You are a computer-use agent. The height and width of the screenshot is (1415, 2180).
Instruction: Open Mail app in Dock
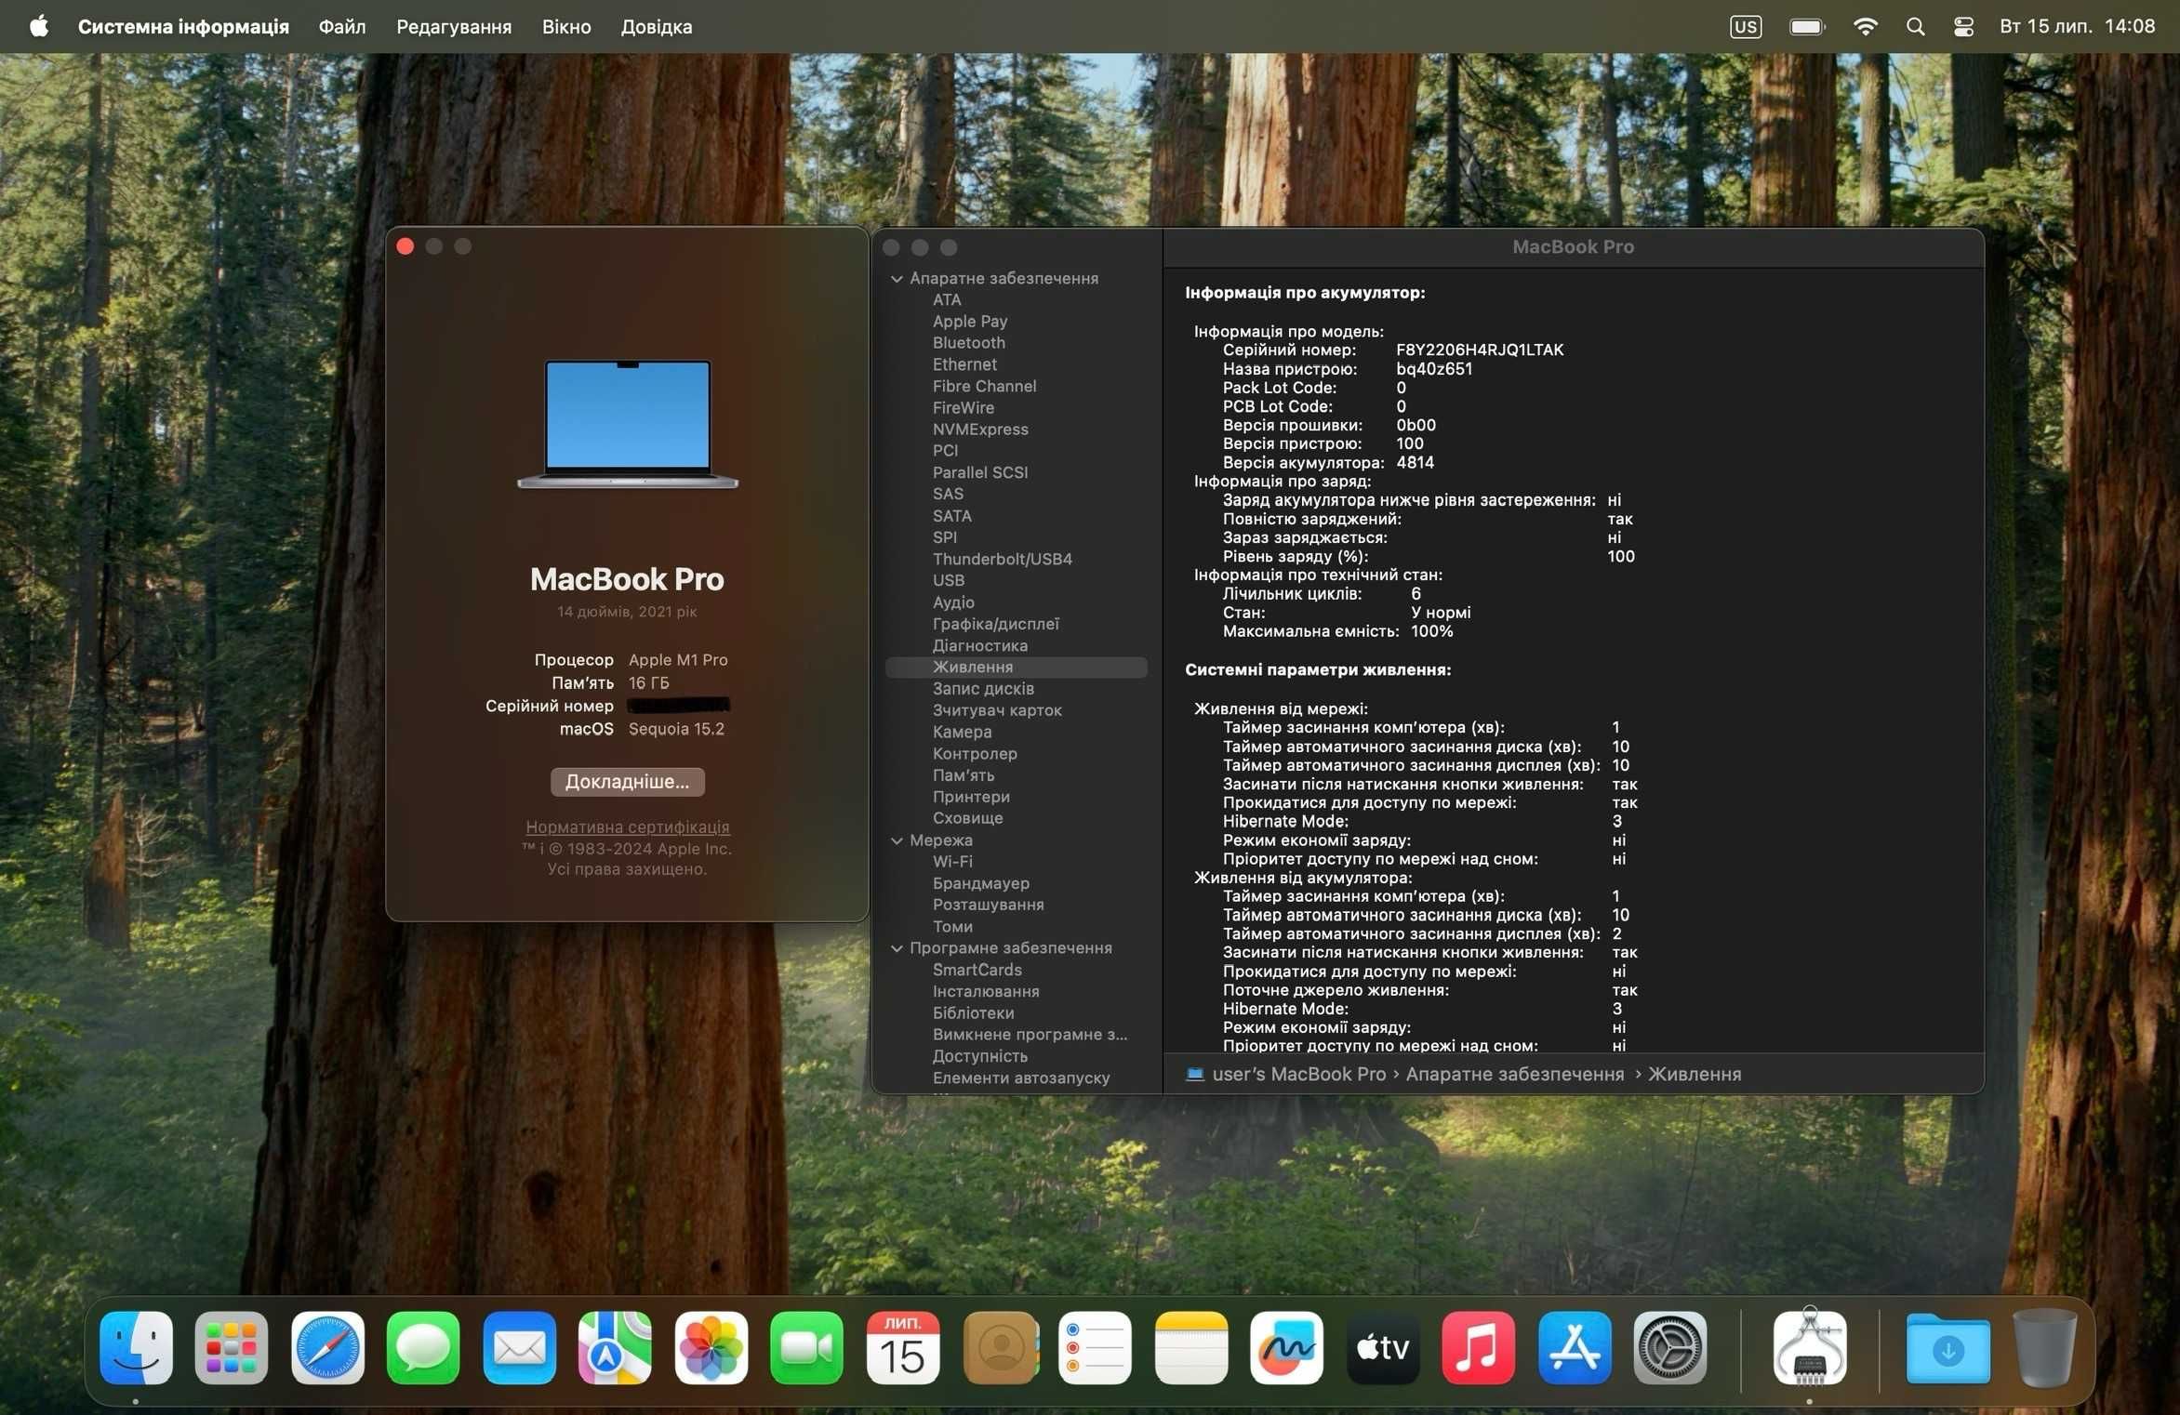pos(519,1348)
